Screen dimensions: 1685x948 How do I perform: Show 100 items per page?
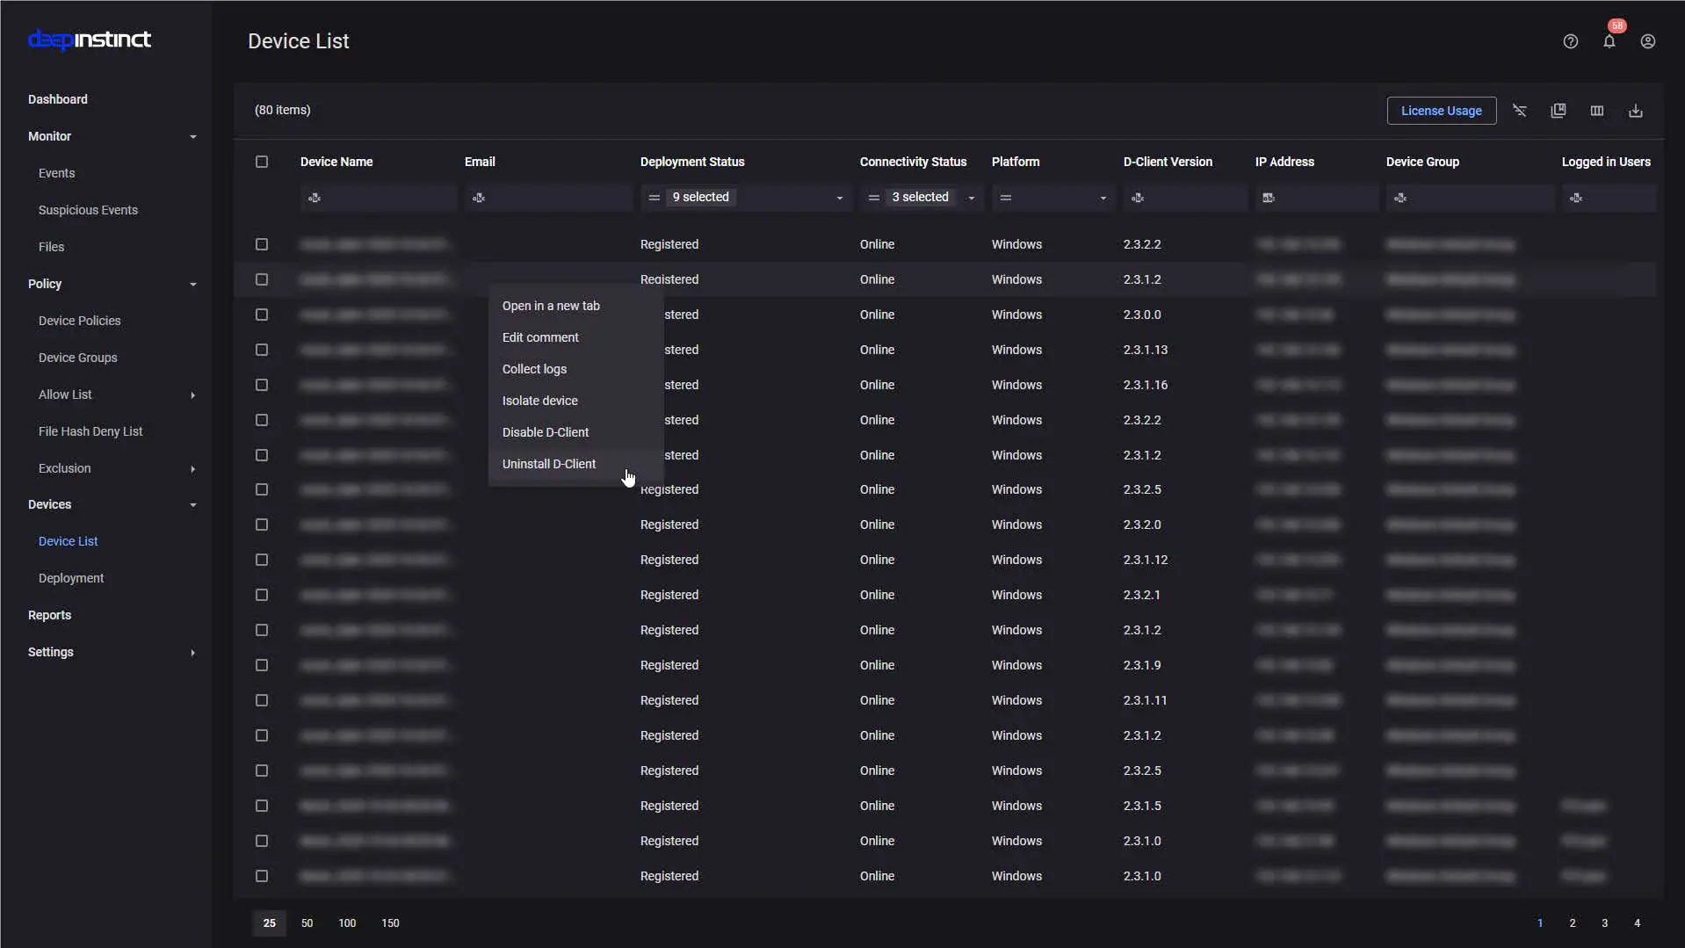point(347,923)
